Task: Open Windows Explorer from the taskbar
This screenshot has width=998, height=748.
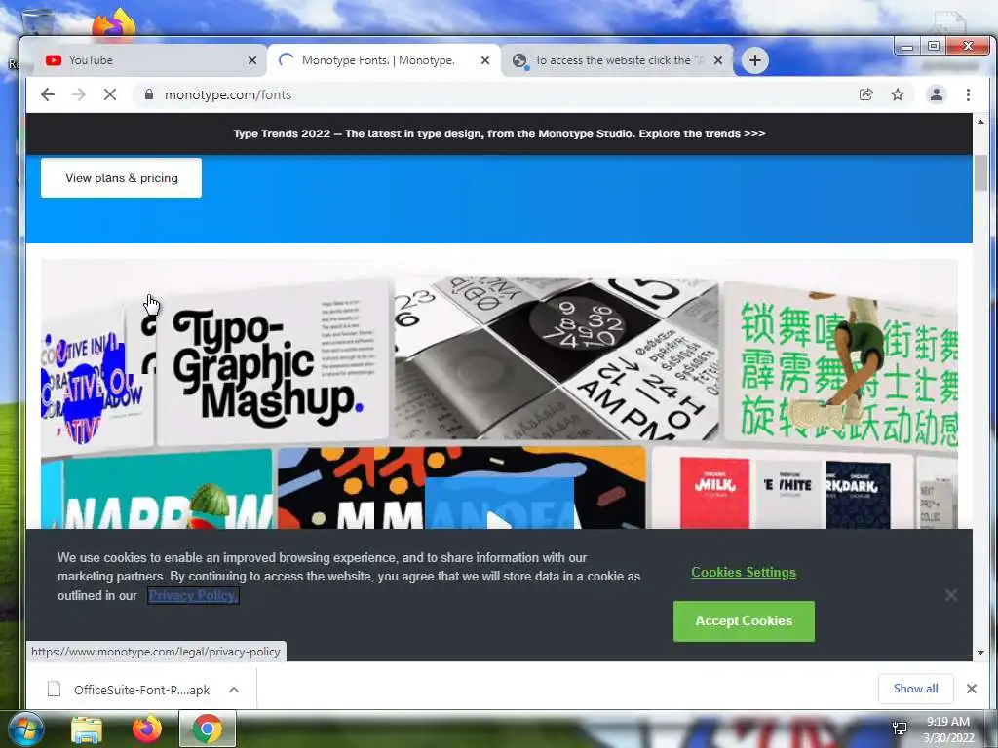Action: pos(87,729)
